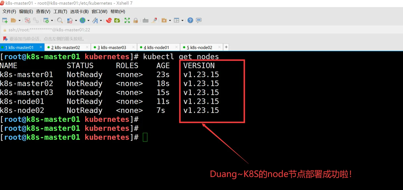The width and height of the screenshot is (403, 190).
Task: Open the 查看(V) menu
Action: [x=43, y=11]
